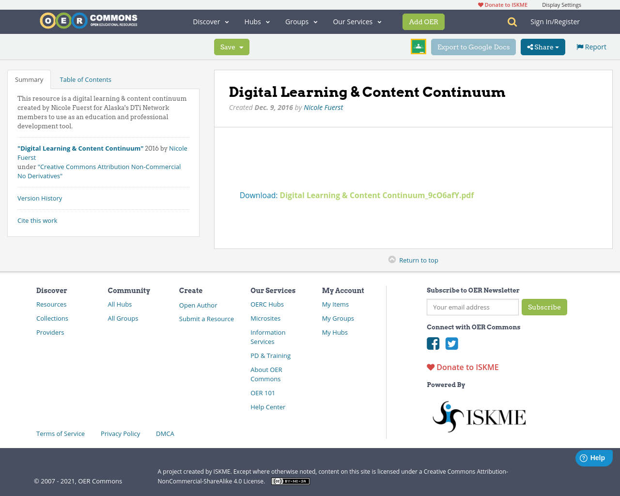Open Display Settings
The image size is (620, 496).
click(x=561, y=4)
